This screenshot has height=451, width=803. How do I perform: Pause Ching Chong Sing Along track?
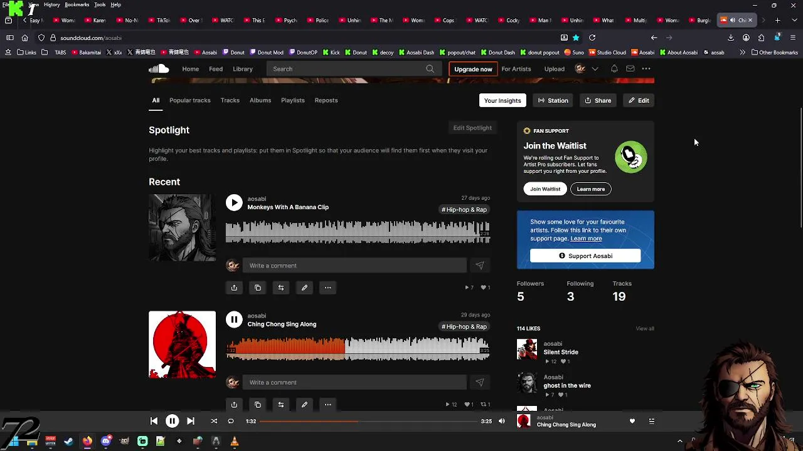pos(234,319)
